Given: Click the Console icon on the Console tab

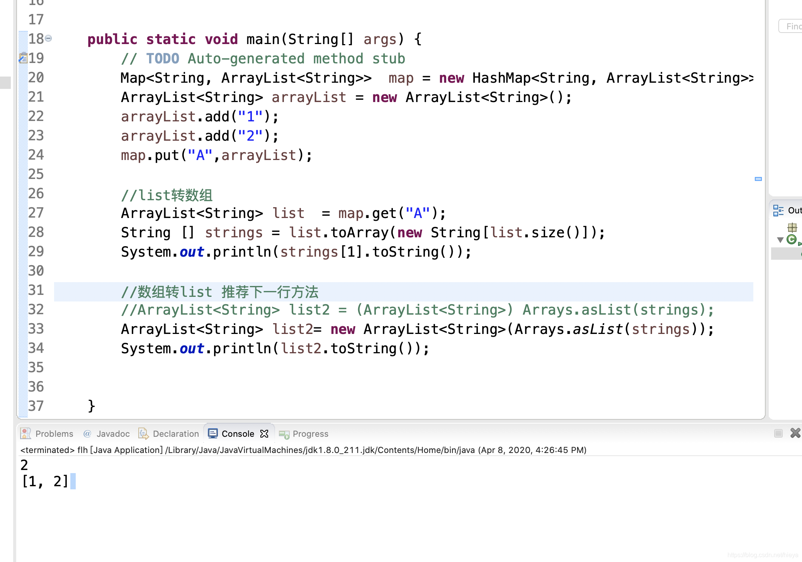Looking at the screenshot, I should coord(213,433).
